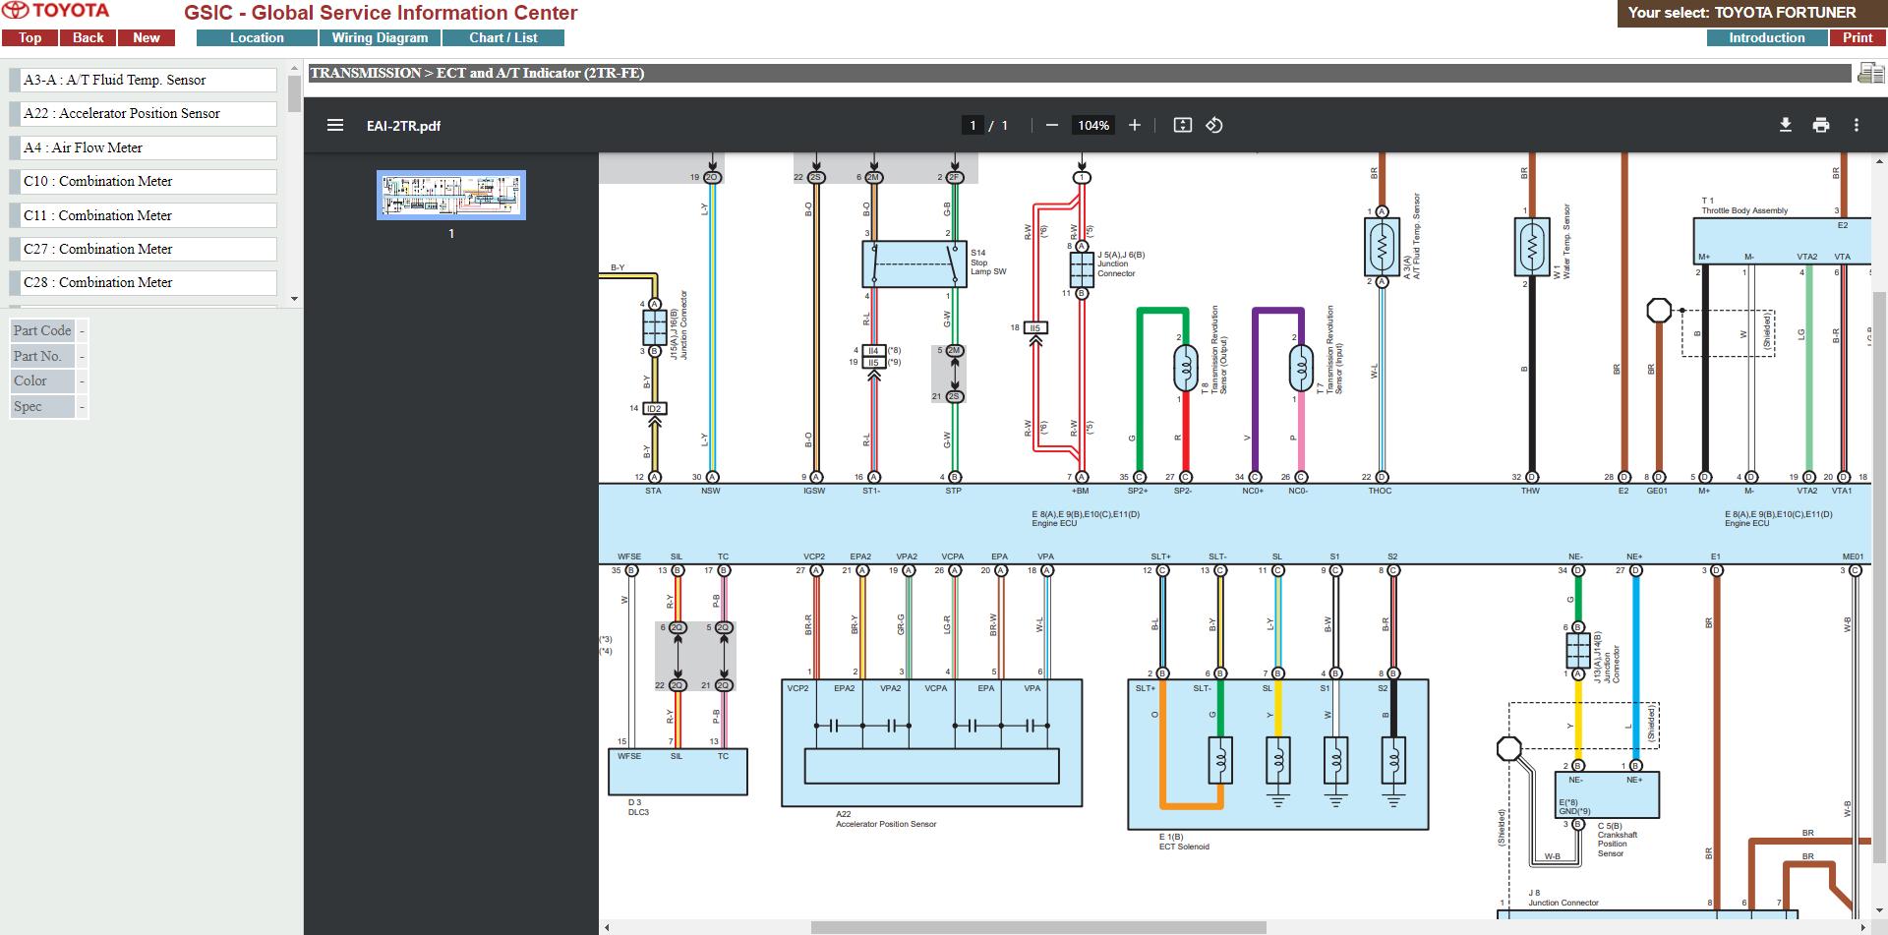Click the EAI-2TR.pdf file name
This screenshot has height=935, width=1888.
(403, 126)
